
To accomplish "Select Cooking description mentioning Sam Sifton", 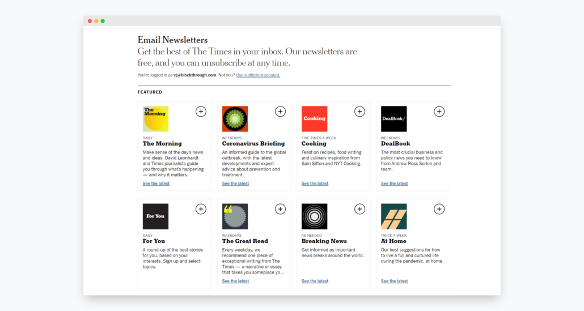I will [x=332, y=157].
